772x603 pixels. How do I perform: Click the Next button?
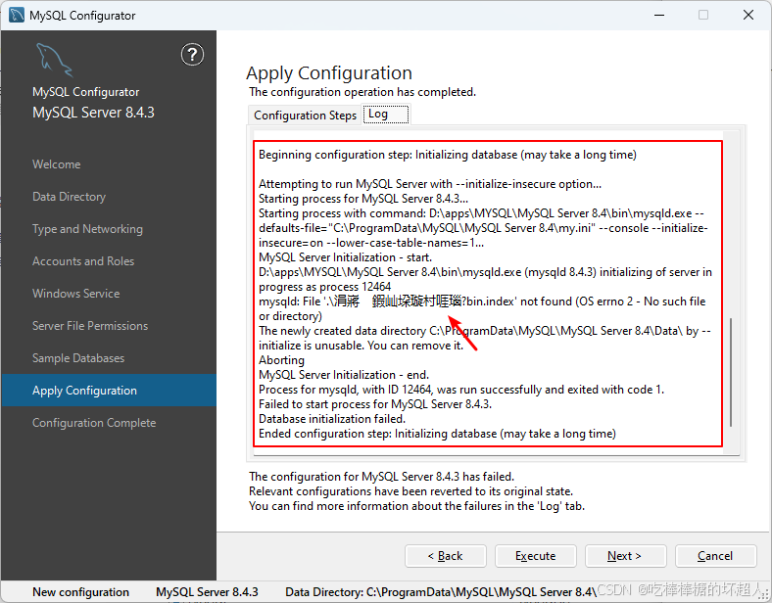tap(626, 556)
